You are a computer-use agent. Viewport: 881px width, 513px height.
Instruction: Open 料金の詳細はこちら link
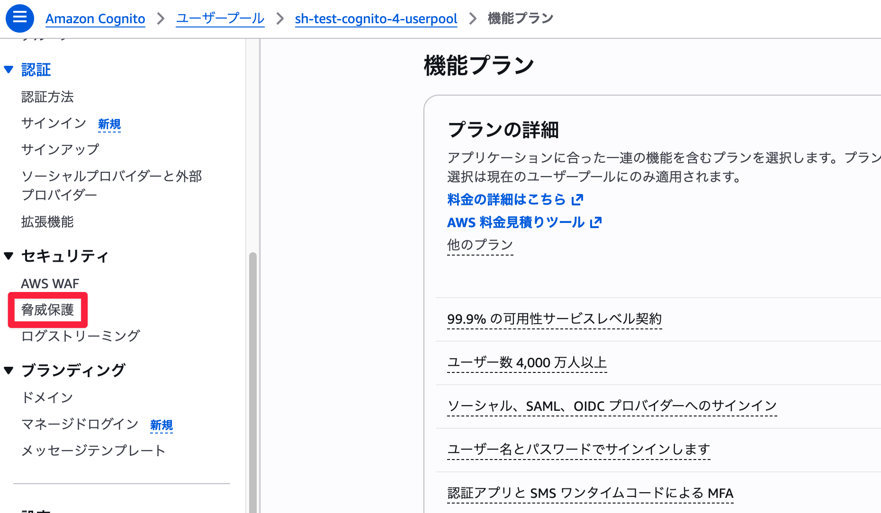506,200
